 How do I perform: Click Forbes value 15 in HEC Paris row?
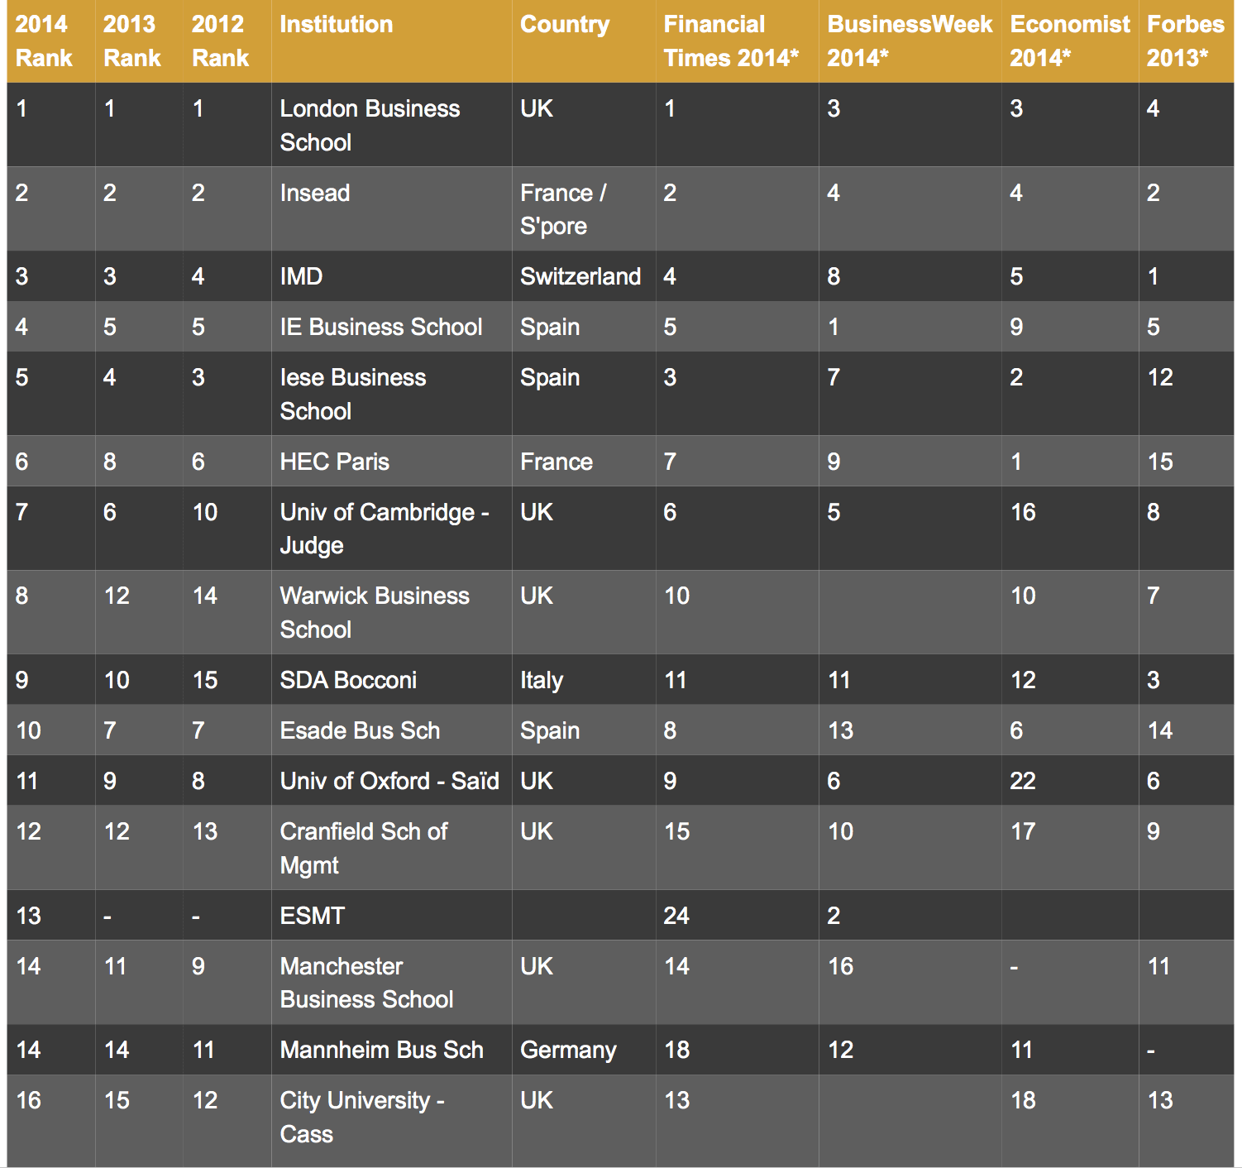point(1187,462)
